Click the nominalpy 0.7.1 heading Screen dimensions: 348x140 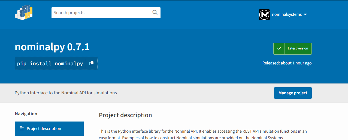coord(52,47)
